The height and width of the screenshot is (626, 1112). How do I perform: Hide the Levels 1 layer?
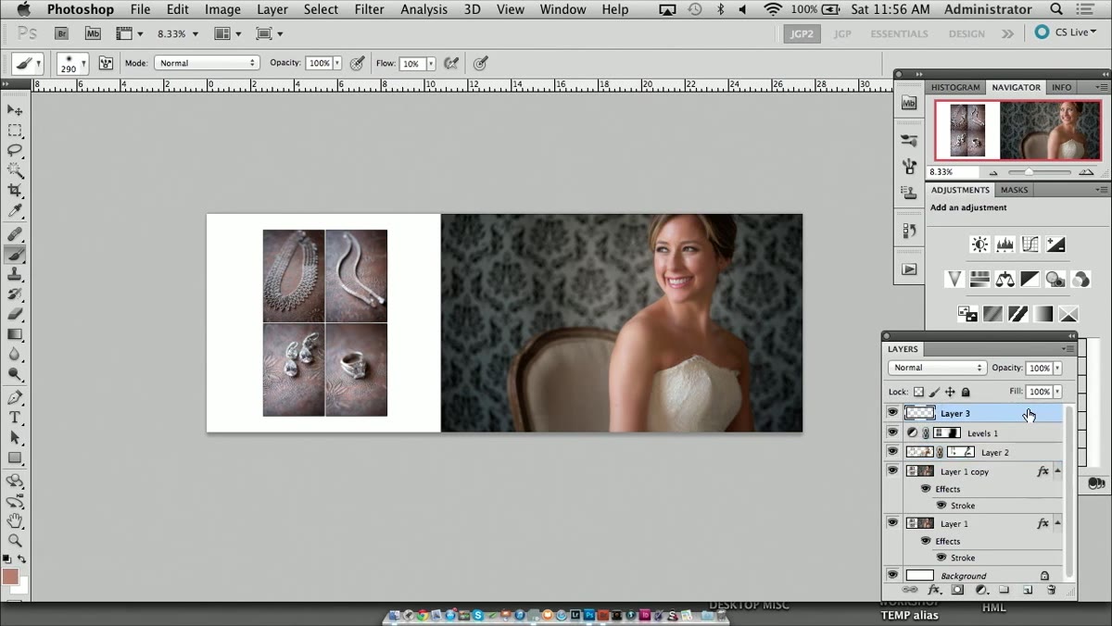[x=892, y=432]
